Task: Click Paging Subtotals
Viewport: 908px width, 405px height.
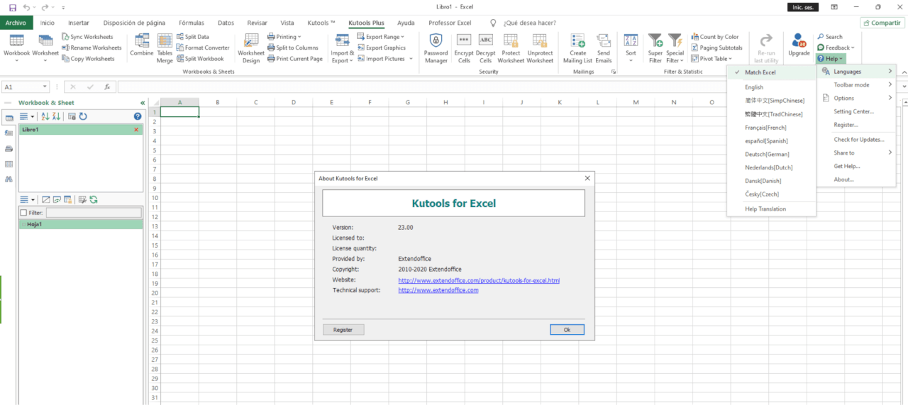Action: 716,48
